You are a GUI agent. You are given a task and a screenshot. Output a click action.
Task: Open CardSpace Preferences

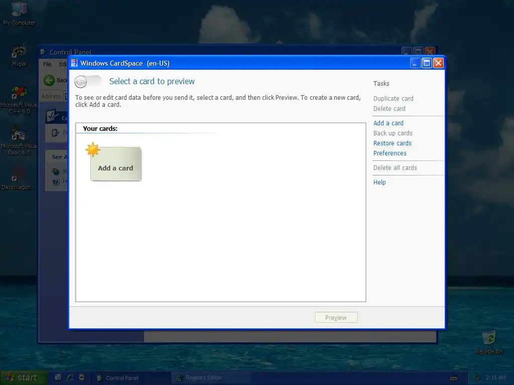pyautogui.click(x=390, y=153)
